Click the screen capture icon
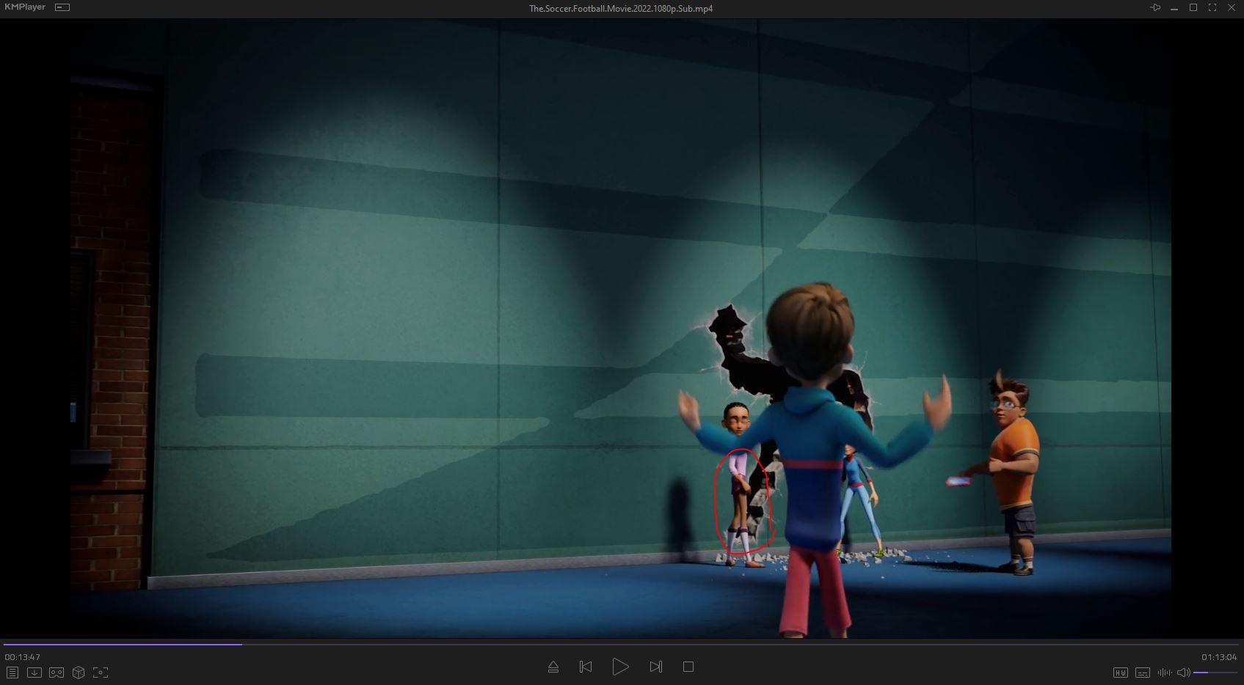The image size is (1244, 685). [101, 672]
